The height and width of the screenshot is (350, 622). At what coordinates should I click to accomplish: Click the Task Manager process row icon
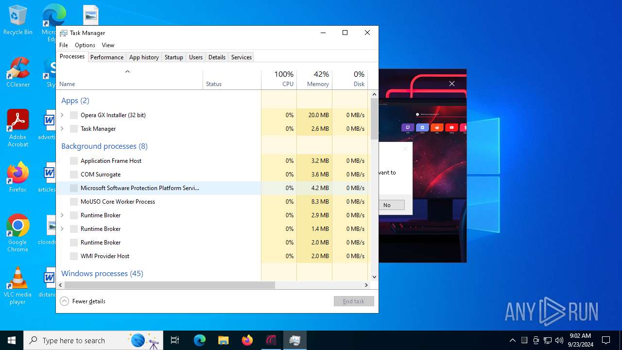74,129
